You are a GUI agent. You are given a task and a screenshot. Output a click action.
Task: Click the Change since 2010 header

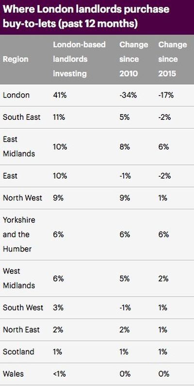click(133, 59)
